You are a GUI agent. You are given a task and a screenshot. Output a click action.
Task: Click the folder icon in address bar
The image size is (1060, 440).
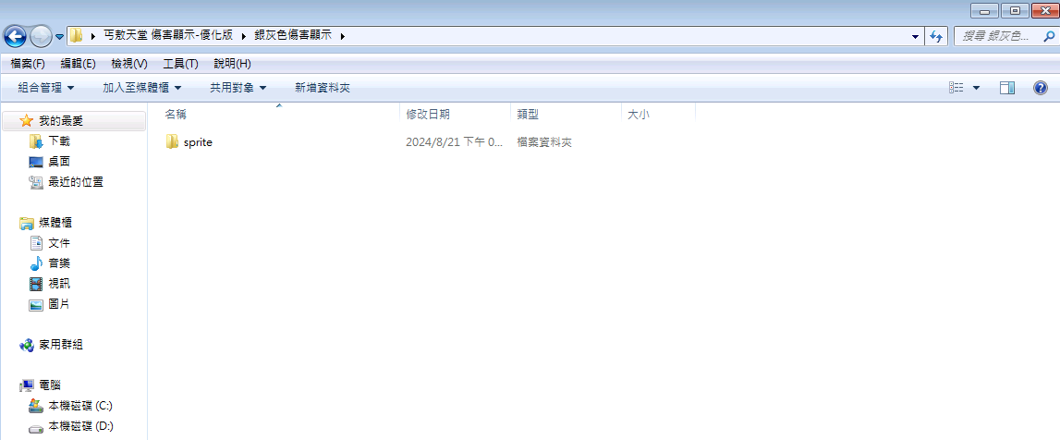click(x=77, y=36)
